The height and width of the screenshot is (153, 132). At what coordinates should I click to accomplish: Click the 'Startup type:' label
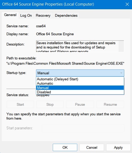point(16,73)
